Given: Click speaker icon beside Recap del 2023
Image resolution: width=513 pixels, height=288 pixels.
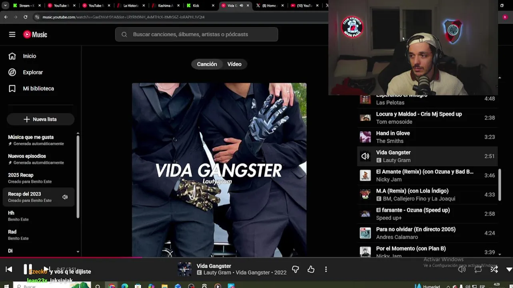Looking at the screenshot, I should coord(65,197).
